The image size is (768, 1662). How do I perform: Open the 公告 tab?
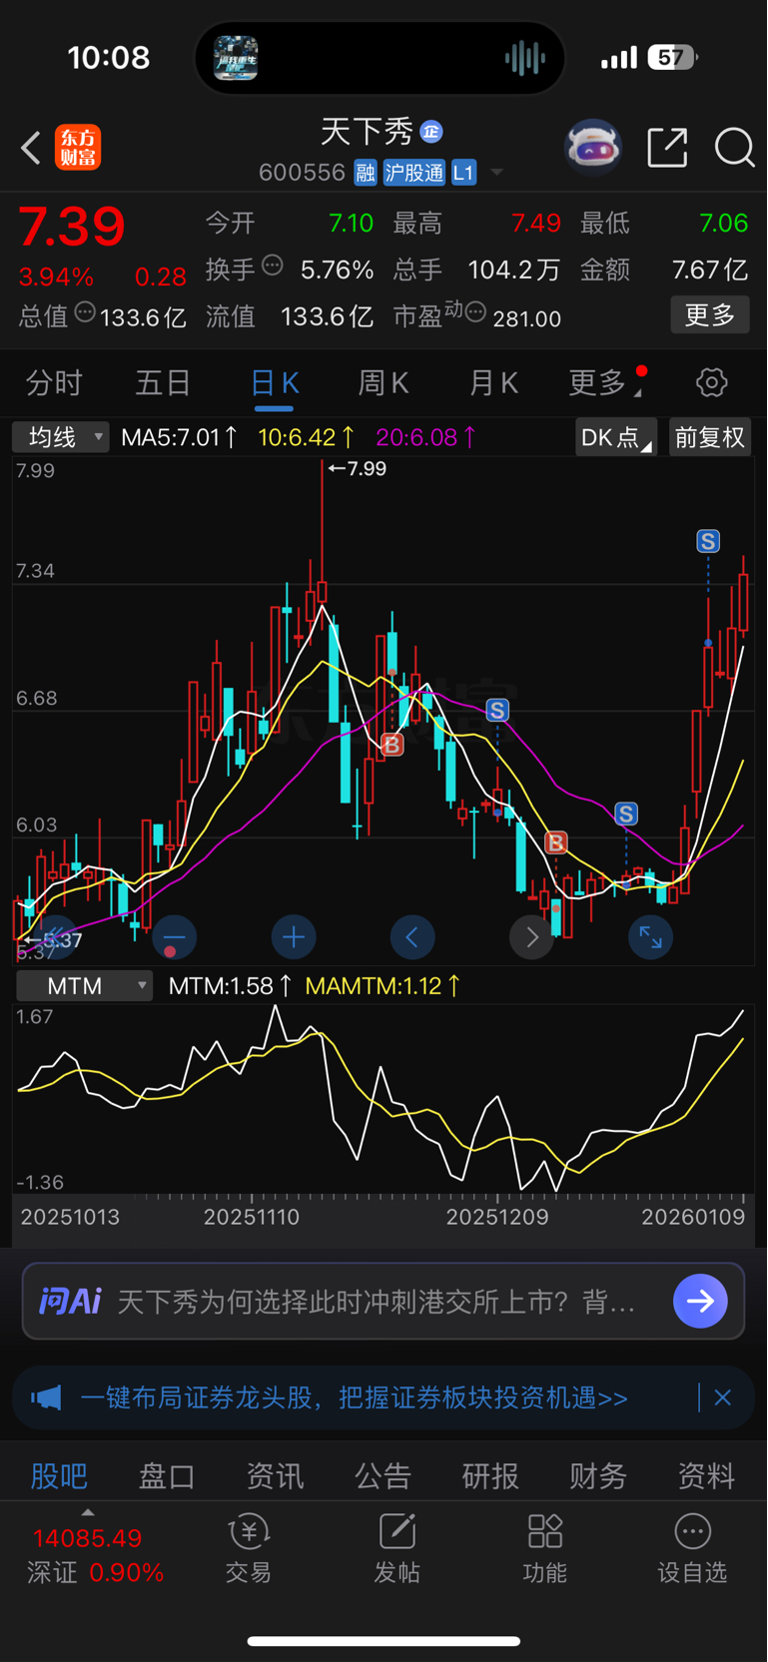click(x=383, y=1476)
